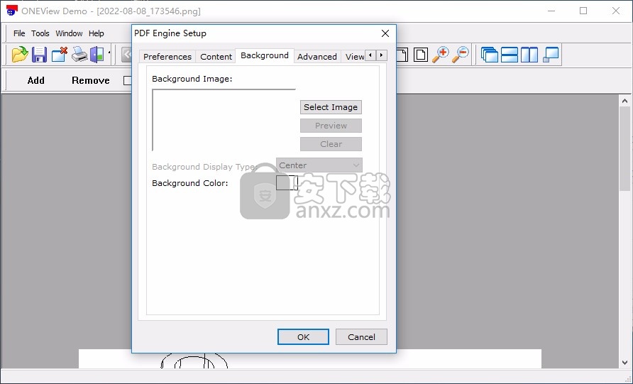Exit via the door icon

[x=97, y=55]
